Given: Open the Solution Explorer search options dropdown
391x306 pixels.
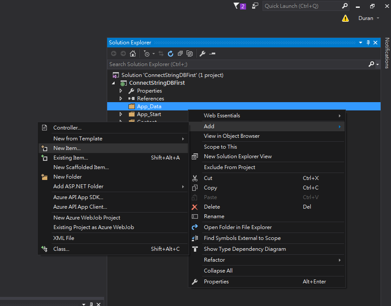Looking at the screenshot, I should 378,64.
